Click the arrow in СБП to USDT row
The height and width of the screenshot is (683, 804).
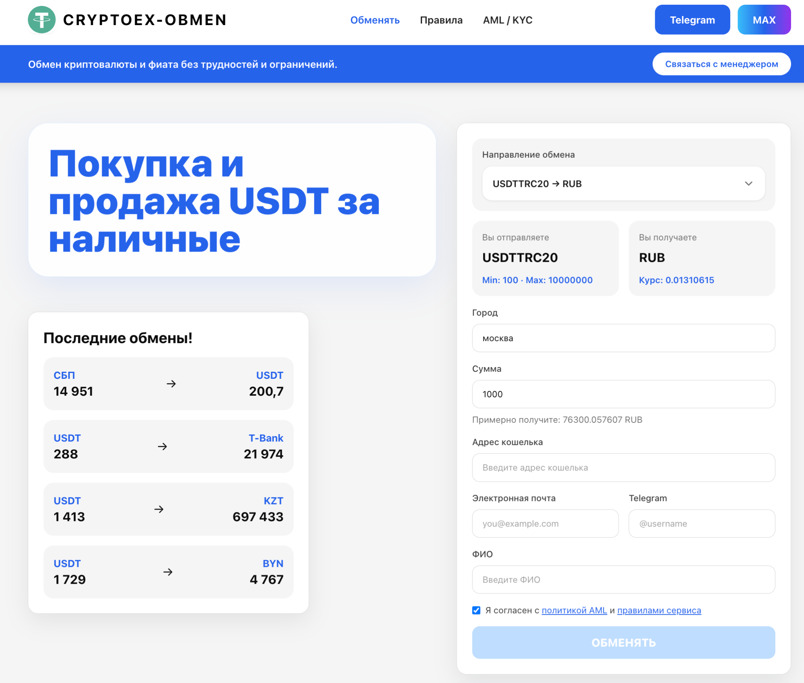tap(171, 384)
